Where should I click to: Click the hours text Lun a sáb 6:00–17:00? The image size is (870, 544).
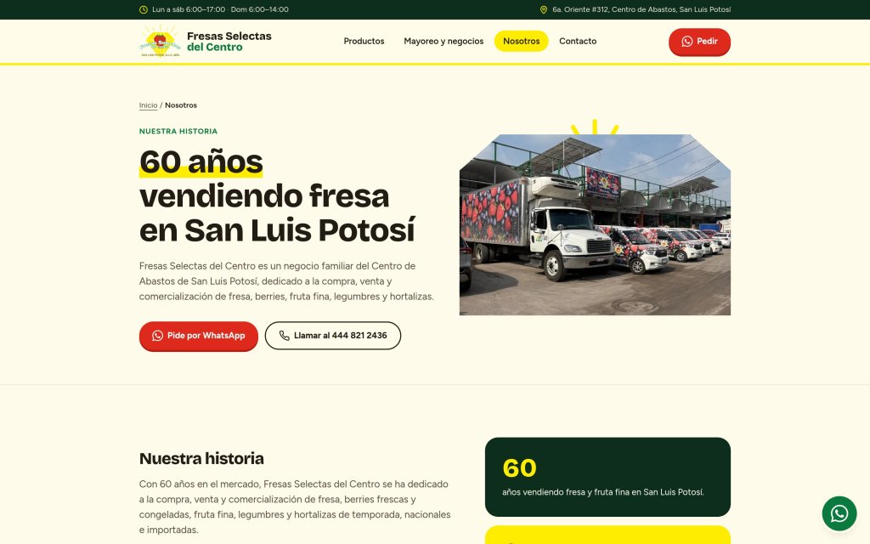tap(189, 9)
